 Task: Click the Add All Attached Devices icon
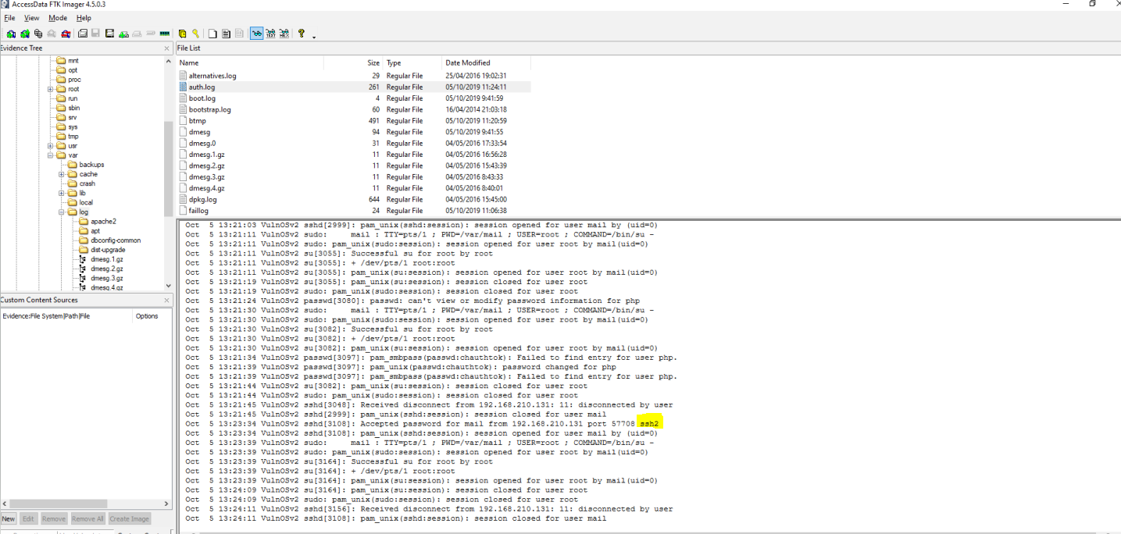(24, 34)
